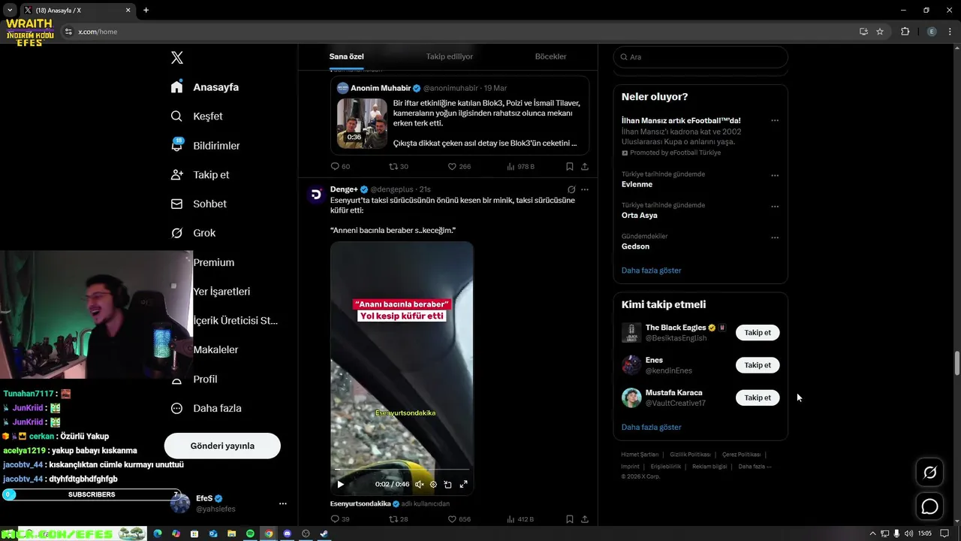Viewport: 961px width, 541px height.
Task: Open new Chrome tab
Action: pyautogui.click(x=146, y=10)
